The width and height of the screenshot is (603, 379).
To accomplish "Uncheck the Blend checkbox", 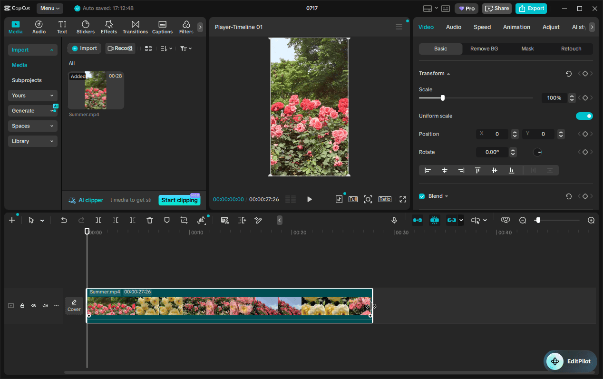I will point(422,196).
